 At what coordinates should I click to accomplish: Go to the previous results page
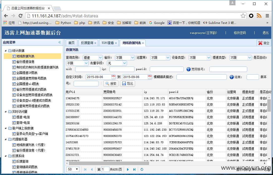tap(92, 169)
